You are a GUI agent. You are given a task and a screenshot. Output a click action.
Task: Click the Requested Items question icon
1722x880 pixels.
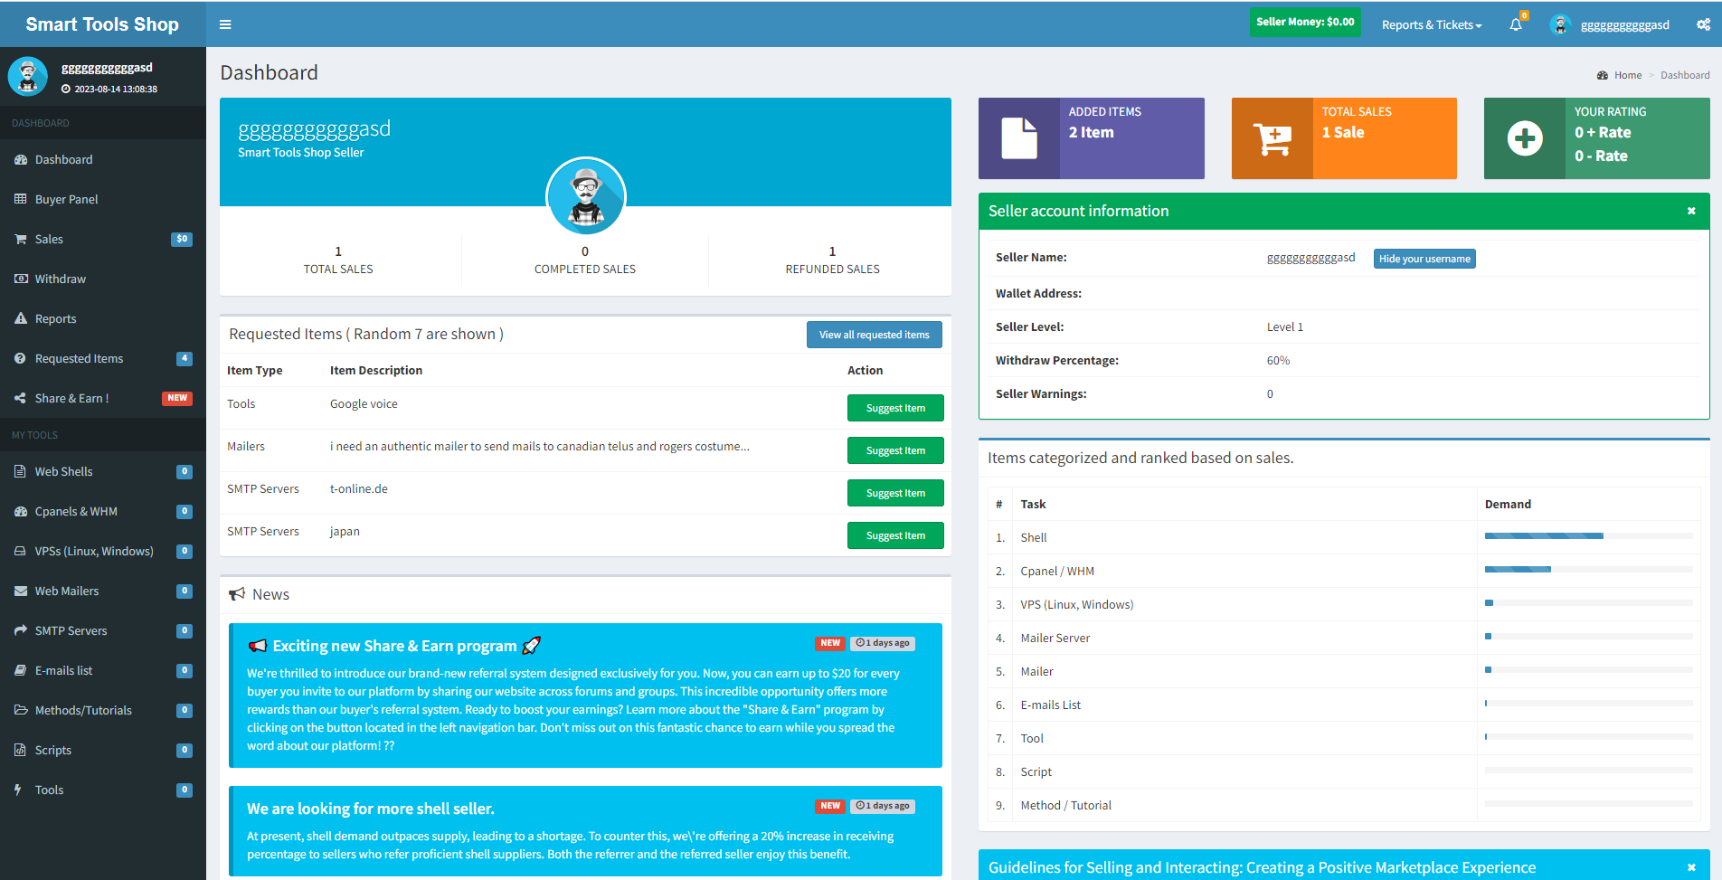pos(21,358)
